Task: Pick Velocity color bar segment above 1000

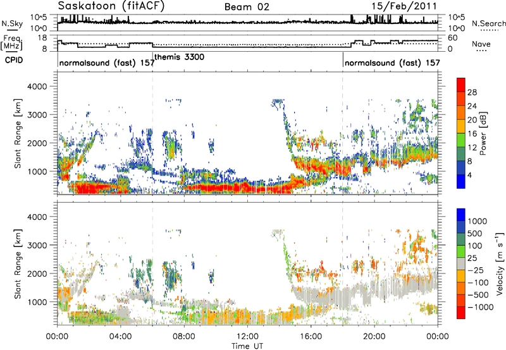Action: click(x=461, y=215)
